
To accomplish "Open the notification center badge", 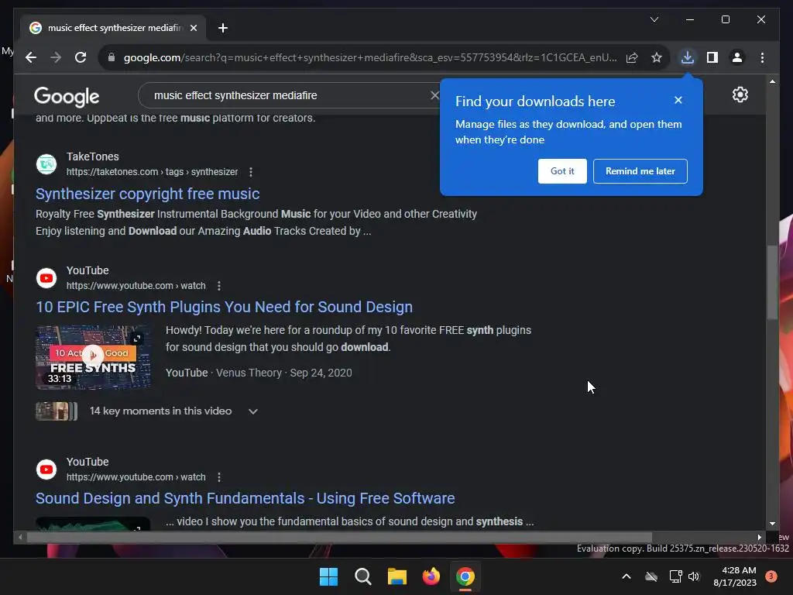I will pos(771,576).
